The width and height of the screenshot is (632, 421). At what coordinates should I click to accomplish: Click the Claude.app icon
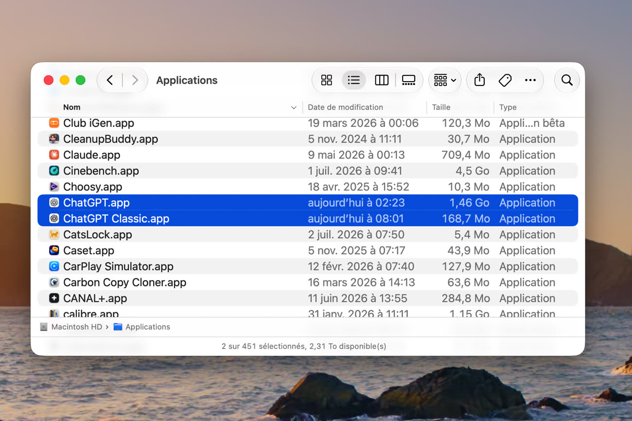pyautogui.click(x=54, y=155)
